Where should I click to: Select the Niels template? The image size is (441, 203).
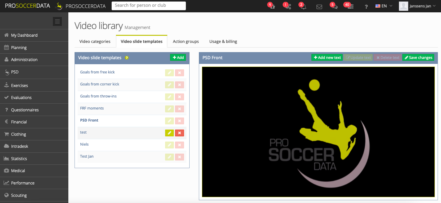(84, 144)
